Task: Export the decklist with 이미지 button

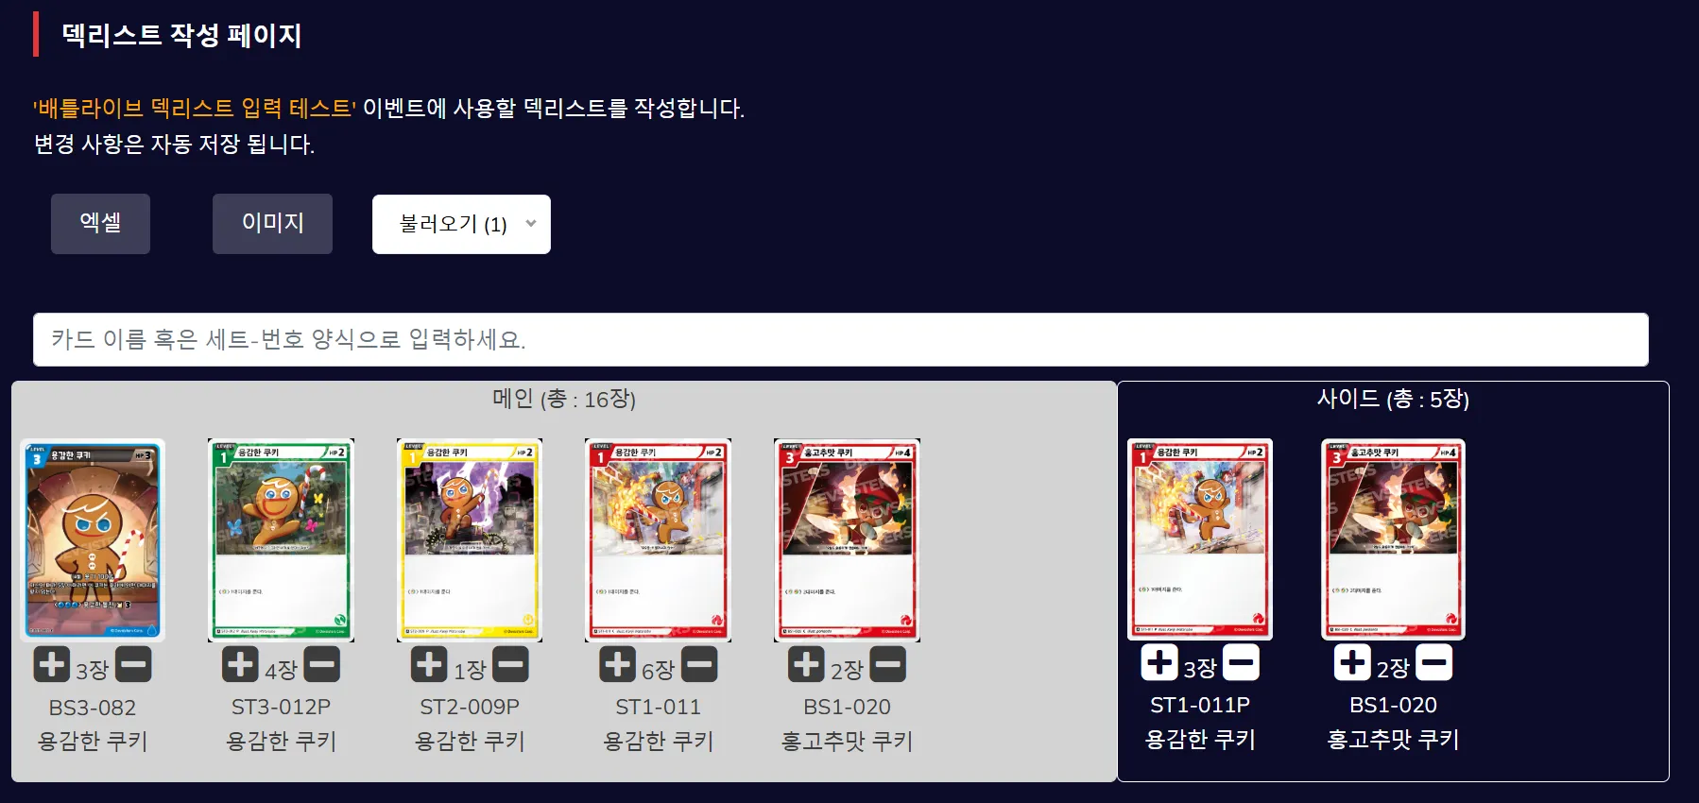Action: point(272,224)
